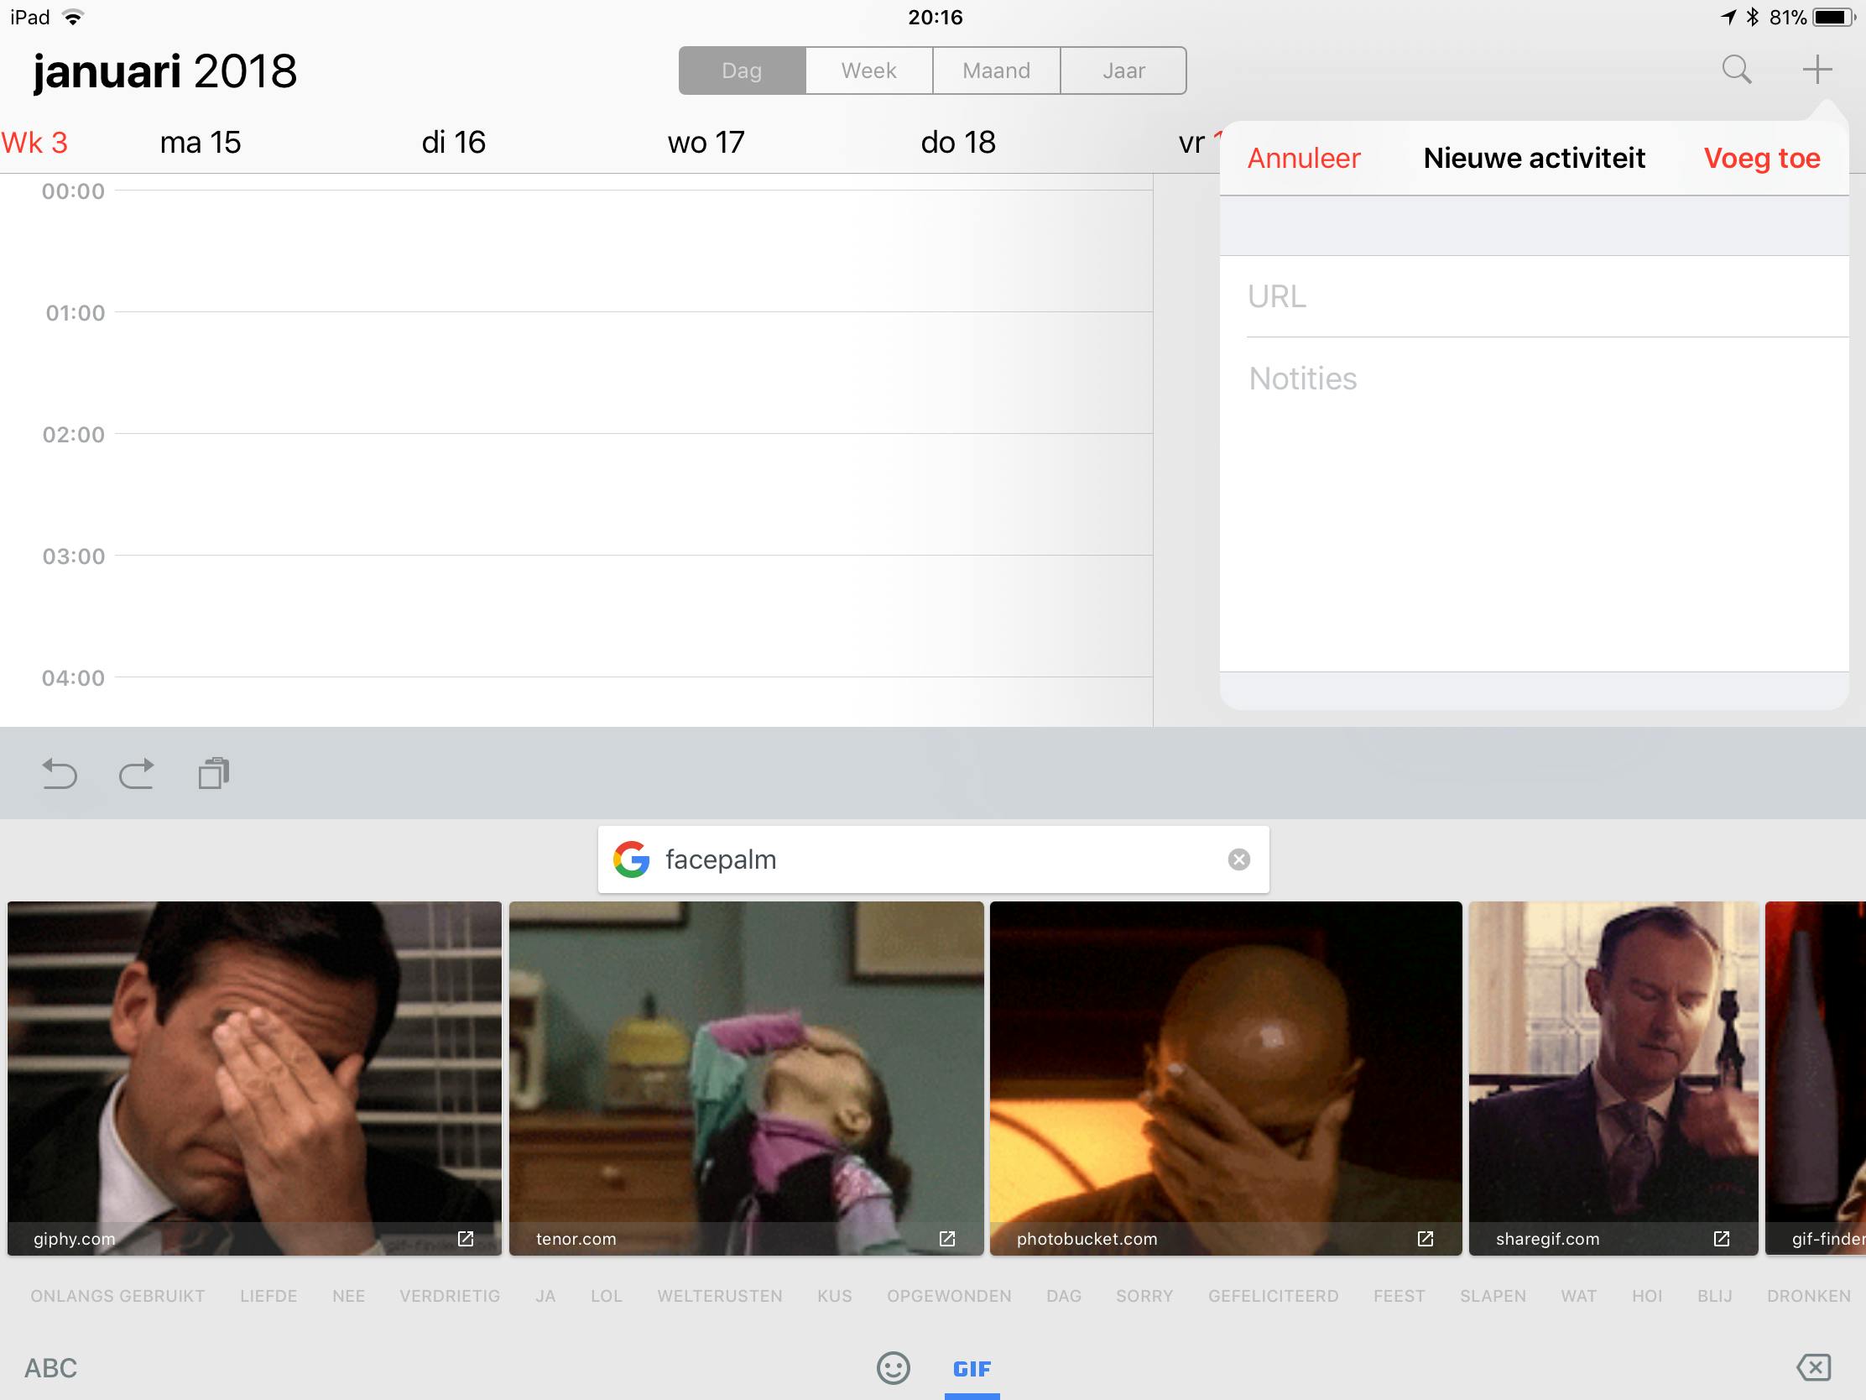Switch to ABC letter keyboard
The image size is (1866, 1400).
(x=50, y=1368)
